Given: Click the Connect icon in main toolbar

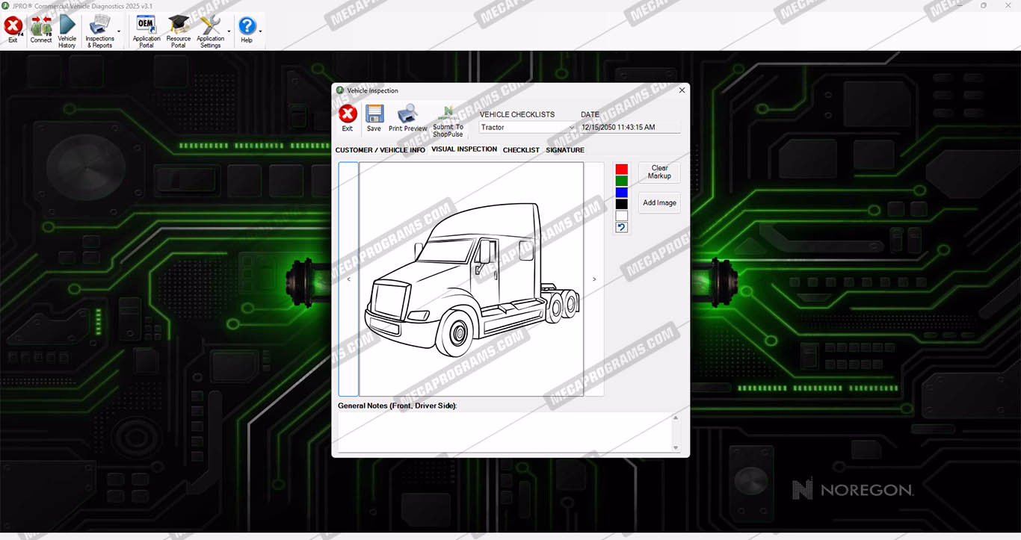Looking at the screenshot, I should pyautogui.click(x=41, y=30).
